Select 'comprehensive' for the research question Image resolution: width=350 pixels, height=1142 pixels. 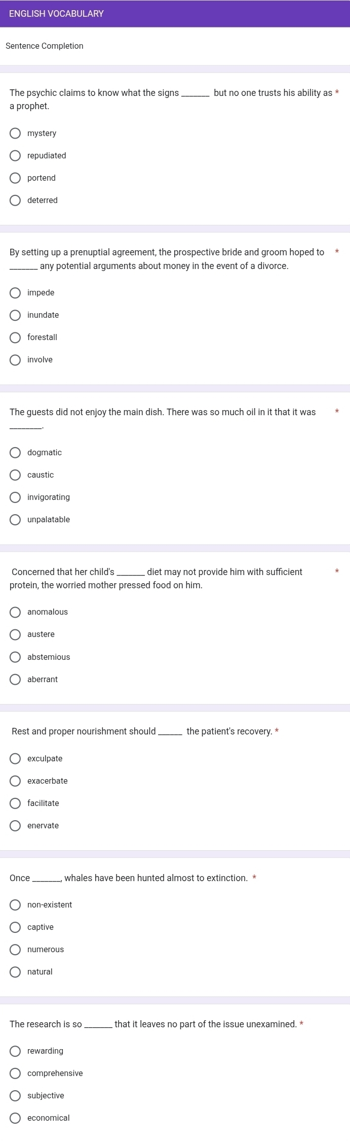(x=16, y=1073)
